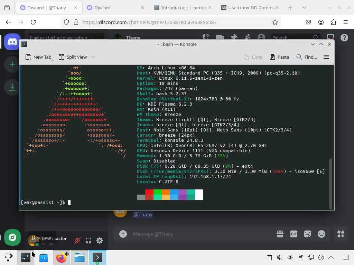The height and width of the screenshot is (265, 354).
Task: Show hidden system tray icons arrow
Action: pos(331,257)
